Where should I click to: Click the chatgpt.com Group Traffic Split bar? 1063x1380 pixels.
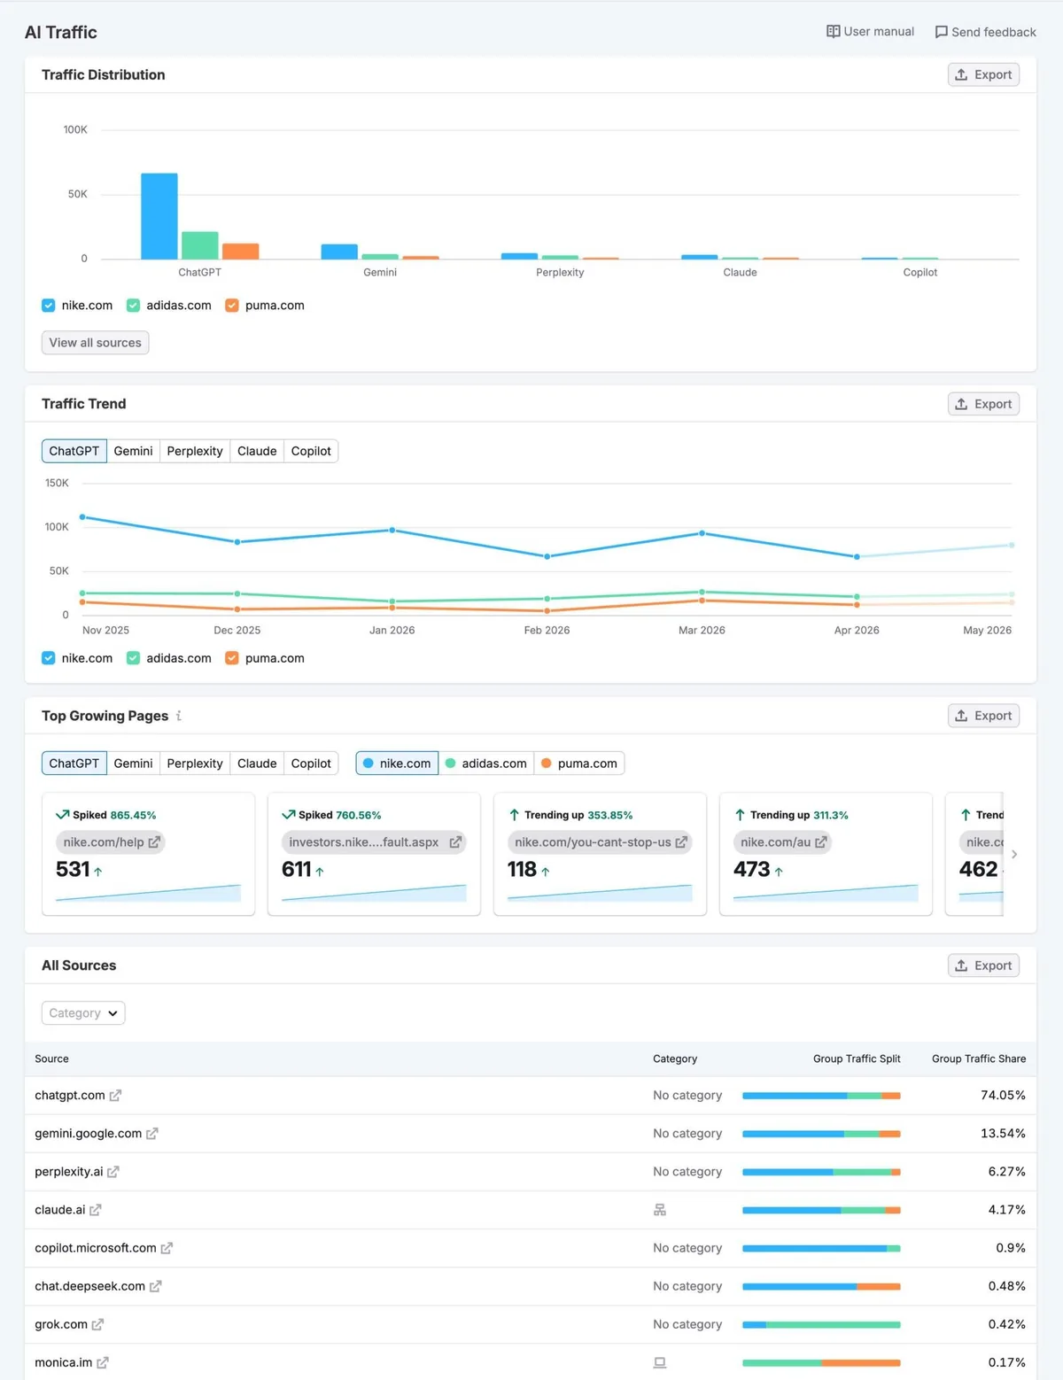821,1096
